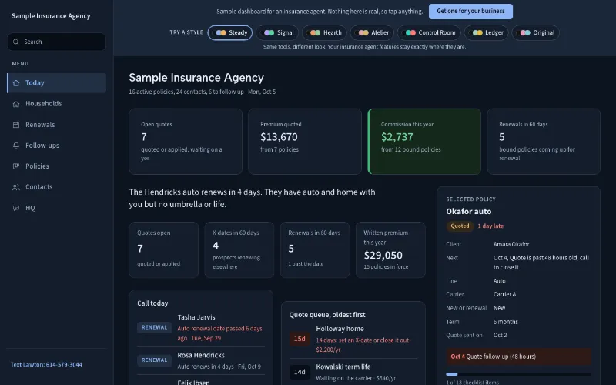616x385 pixels.
Task: Click the RENEWAL badge next to Tasha Jarvis
Action: [154, 327]
